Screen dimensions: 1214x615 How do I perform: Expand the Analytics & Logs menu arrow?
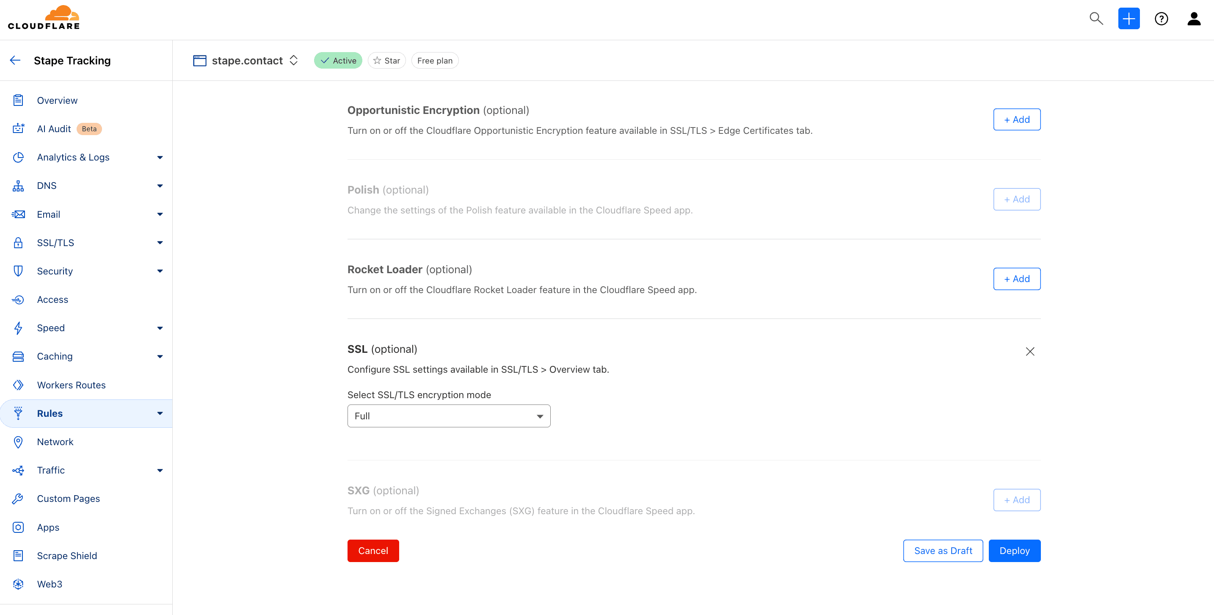point(160,158)
